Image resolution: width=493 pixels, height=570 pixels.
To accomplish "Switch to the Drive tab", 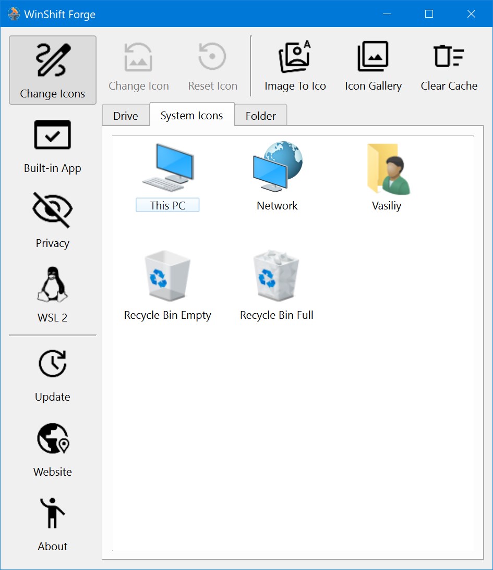I will point(126,116).
